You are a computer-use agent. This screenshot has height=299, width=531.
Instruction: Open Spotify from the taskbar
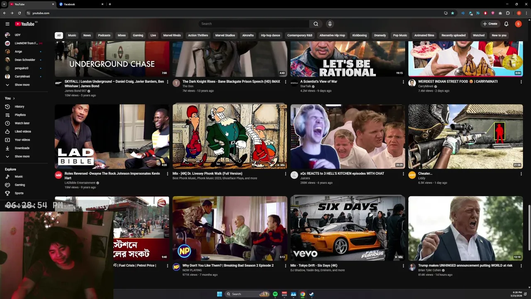[x=275, y=294]
